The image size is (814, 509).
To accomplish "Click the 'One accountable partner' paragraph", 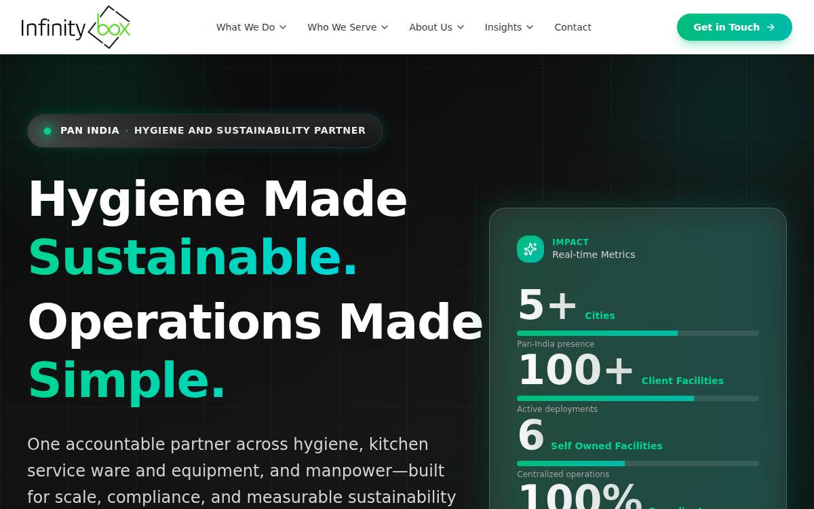I will (241, 471).
